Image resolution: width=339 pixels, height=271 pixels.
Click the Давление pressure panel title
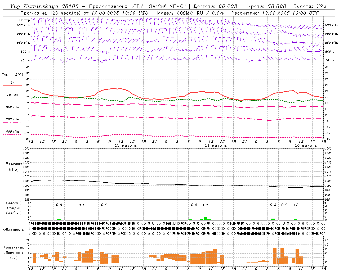coord(14,164)
